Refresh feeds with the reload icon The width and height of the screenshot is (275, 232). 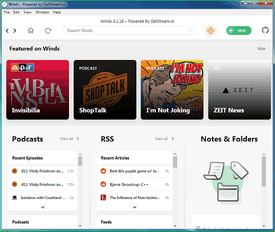click(x=48, y=31)
